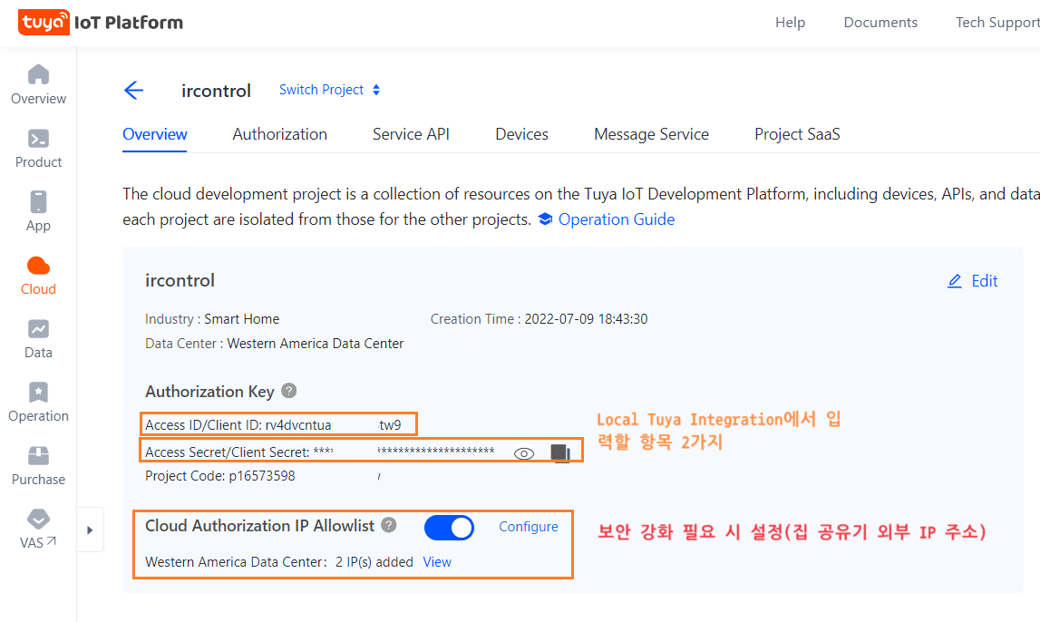This screenshot has width=1040, height=622.
Task: Open VAS value-added services
Action: point(38,530)
